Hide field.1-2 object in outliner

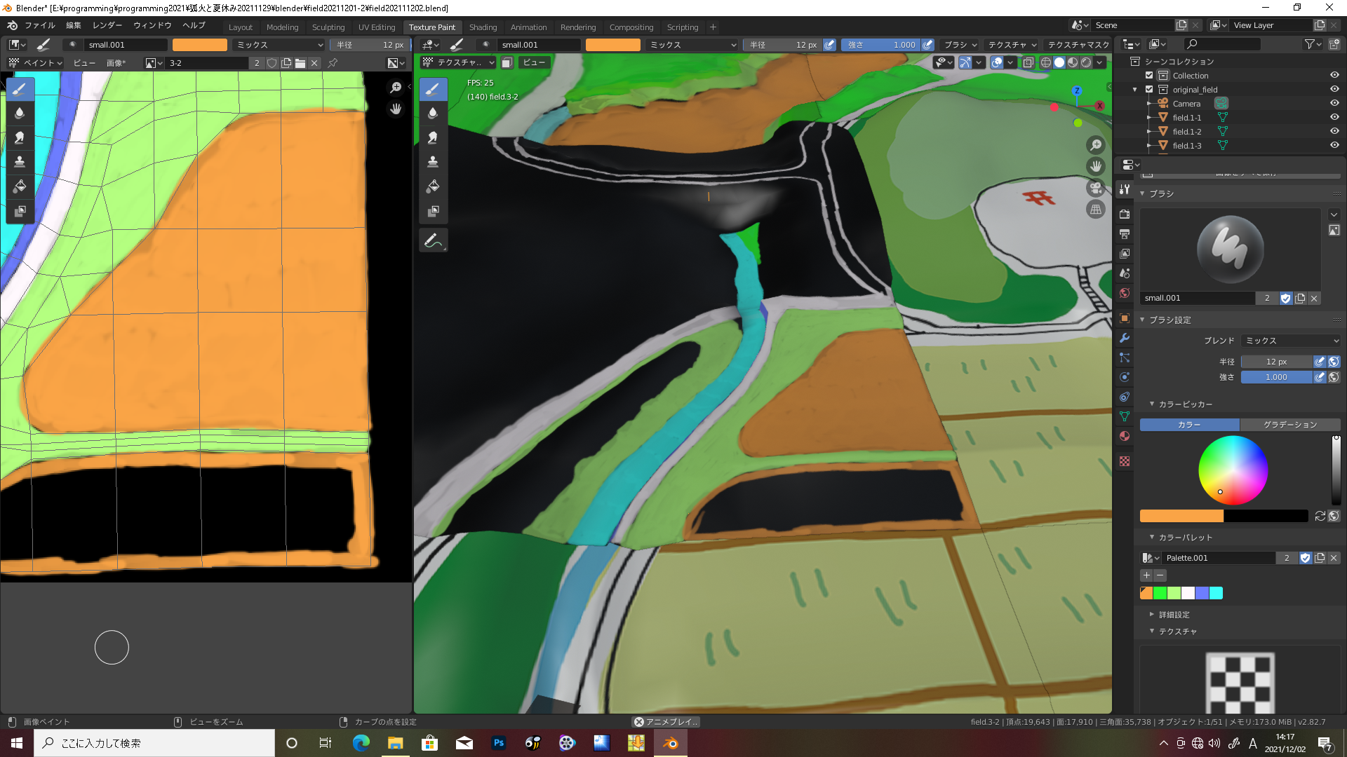(1334, 131)
